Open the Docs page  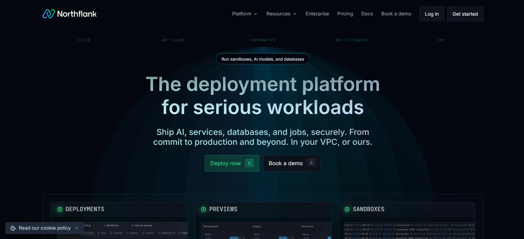[x=367, y=14]
